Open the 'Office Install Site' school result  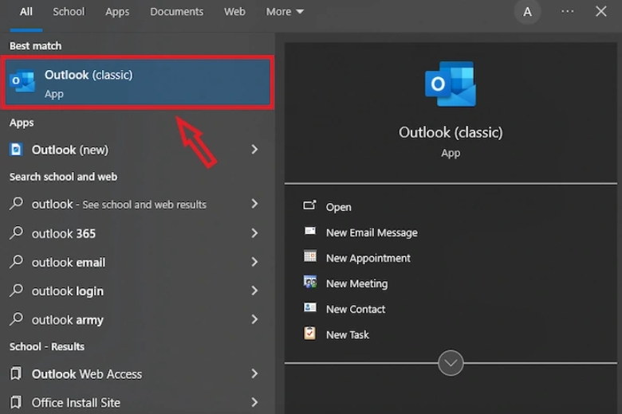[76, 403]
